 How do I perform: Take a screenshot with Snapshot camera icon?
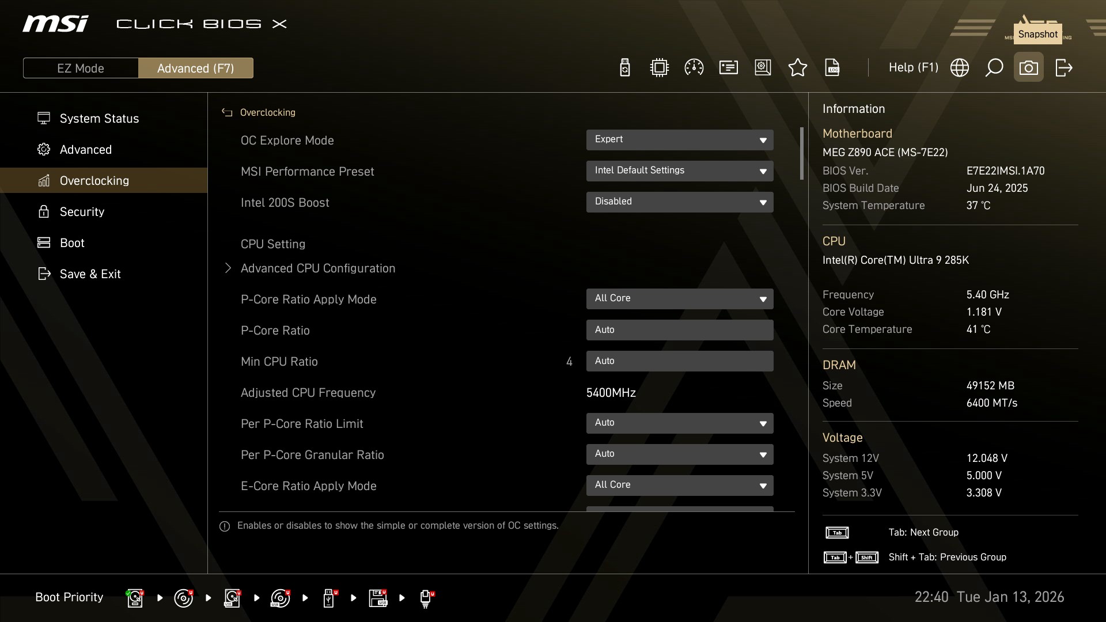pyautogui.click(x=1028, y=68)
